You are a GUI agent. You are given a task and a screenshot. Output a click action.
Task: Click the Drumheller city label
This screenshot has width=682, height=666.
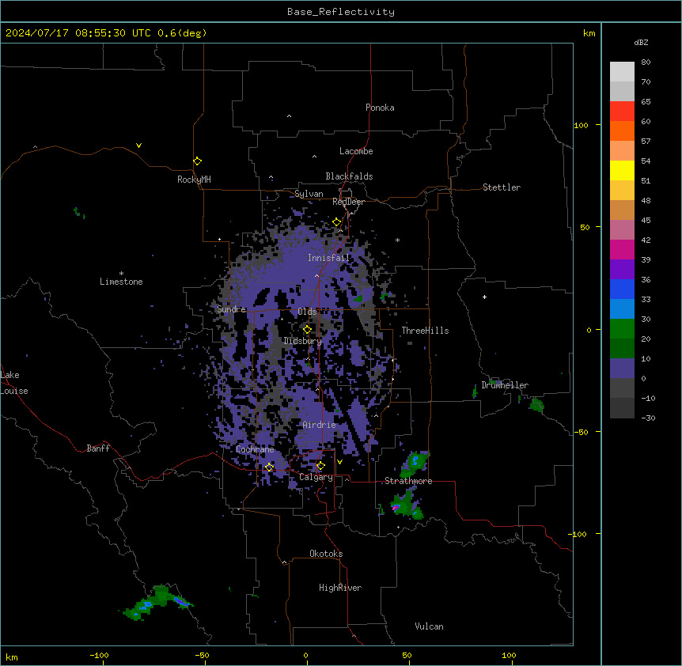505,385
